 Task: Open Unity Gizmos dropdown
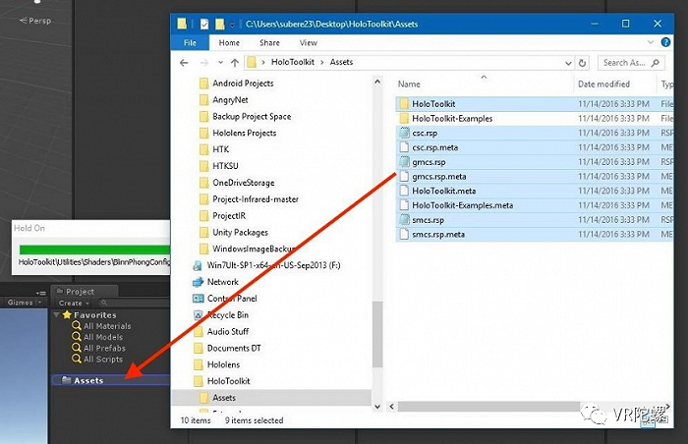[25, 303]
